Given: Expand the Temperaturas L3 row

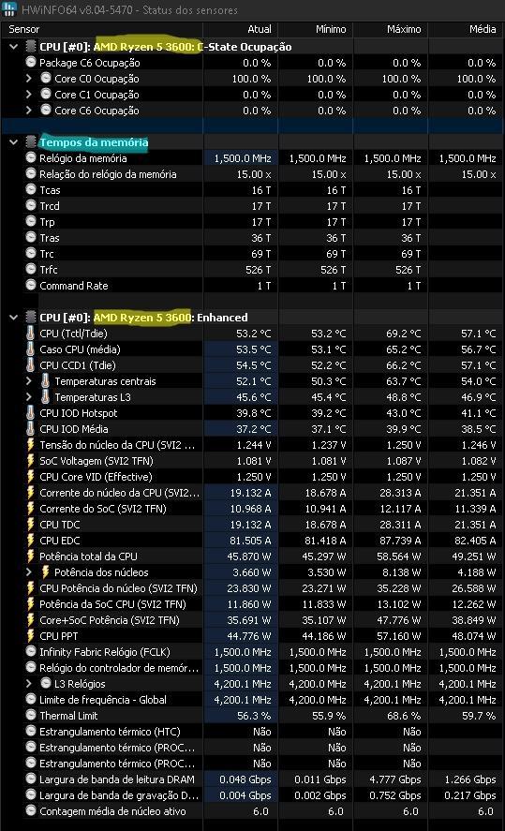Looking at the screenshot, I should tap(29, 397).
